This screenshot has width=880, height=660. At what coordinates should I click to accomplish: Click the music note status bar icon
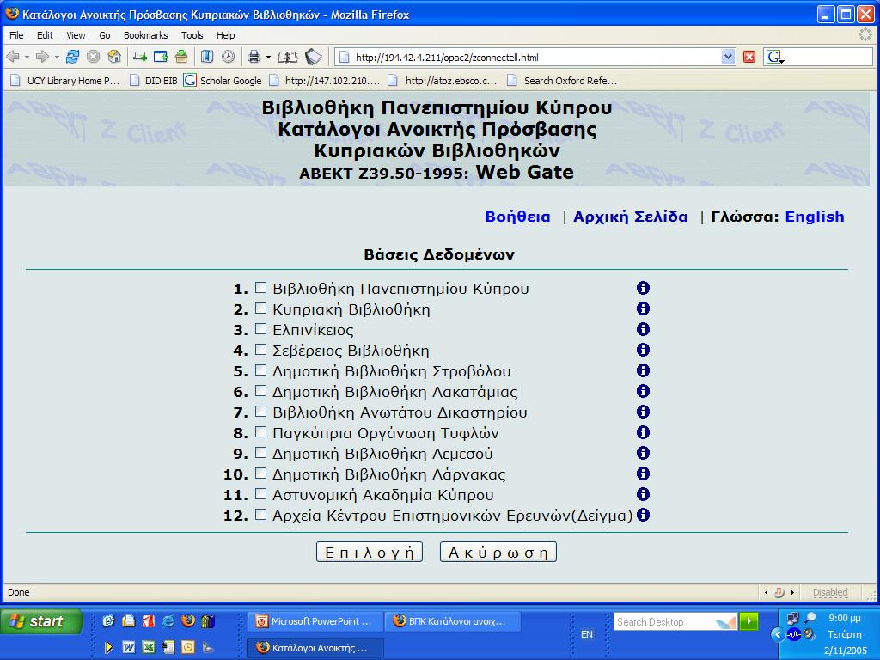[x=779, y=592]
